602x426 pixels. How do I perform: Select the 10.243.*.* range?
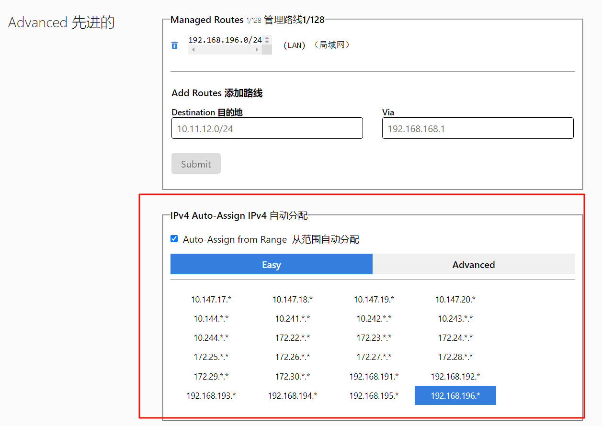click(x=455, y=319)
